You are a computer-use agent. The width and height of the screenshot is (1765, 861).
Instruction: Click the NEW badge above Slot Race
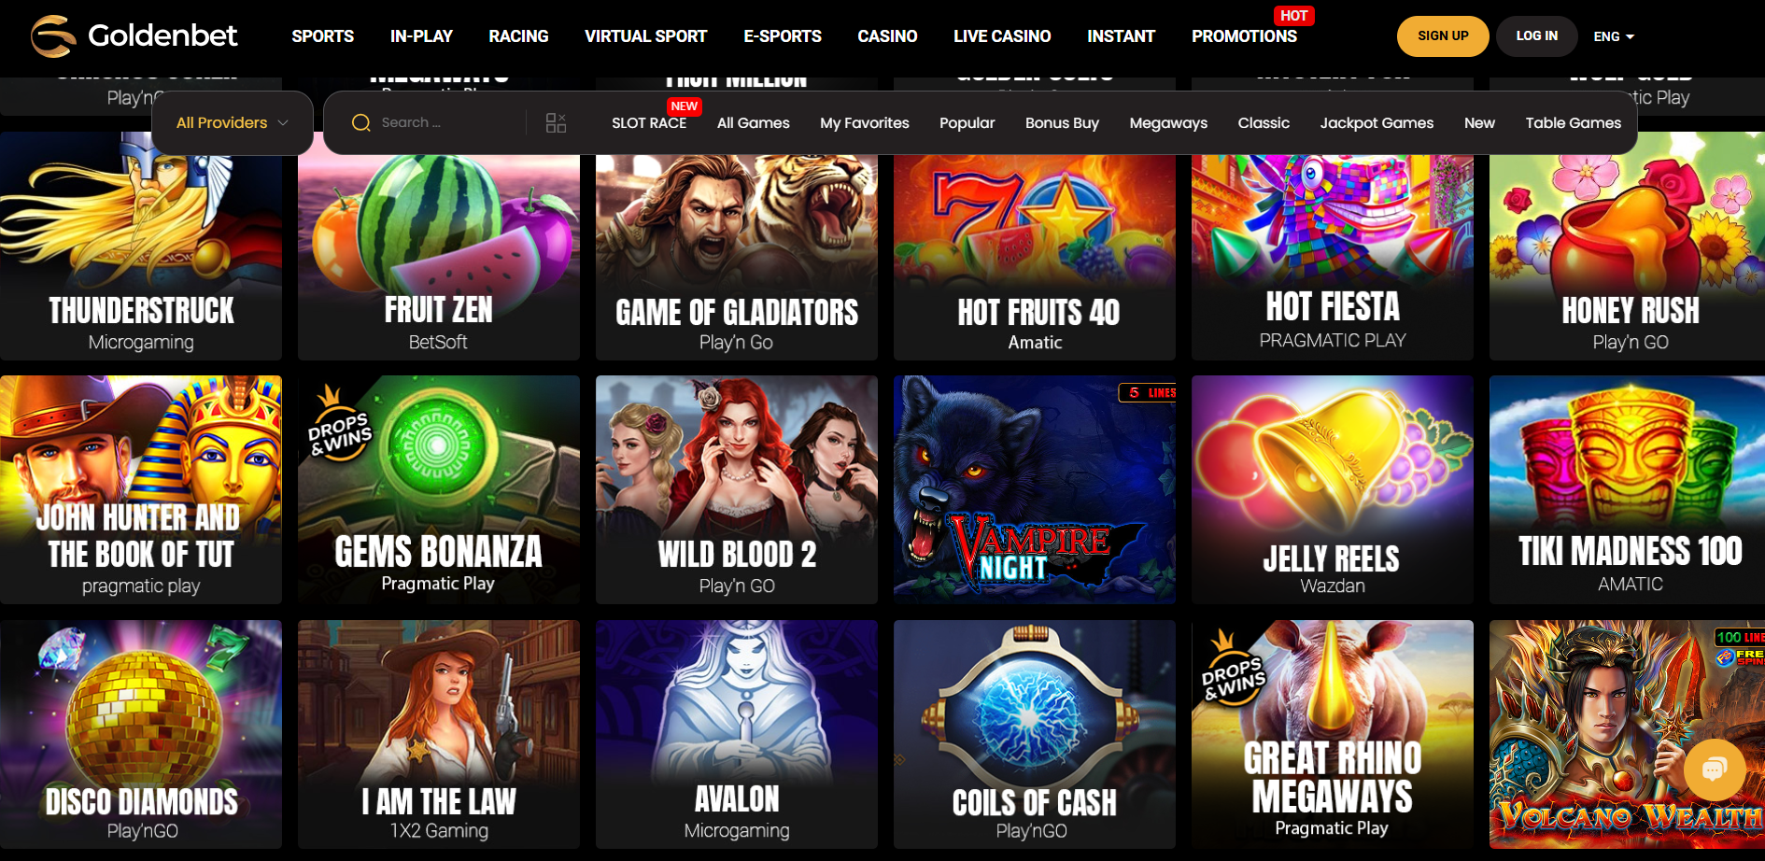coord(684,106)
